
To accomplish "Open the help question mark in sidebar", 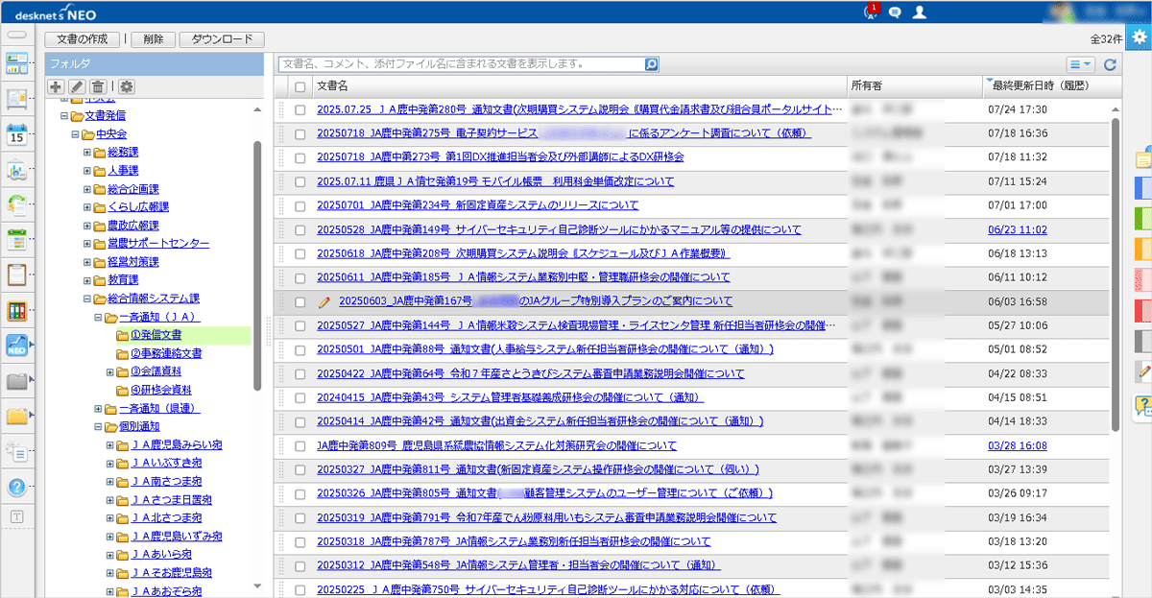I will (x=16, y=487).
